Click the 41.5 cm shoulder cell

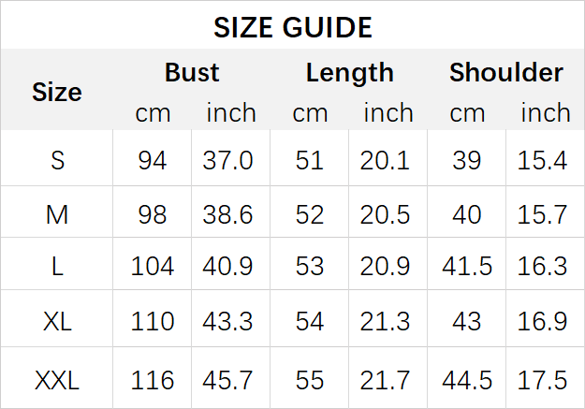click(x=467, y=266)
